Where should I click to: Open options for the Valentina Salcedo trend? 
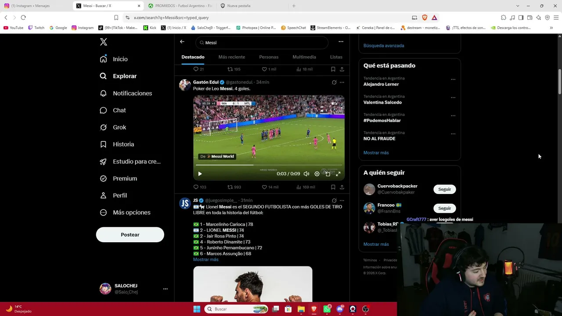point(453,97)
